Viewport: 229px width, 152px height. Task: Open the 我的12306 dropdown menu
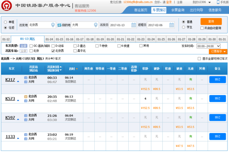[202, 2]
